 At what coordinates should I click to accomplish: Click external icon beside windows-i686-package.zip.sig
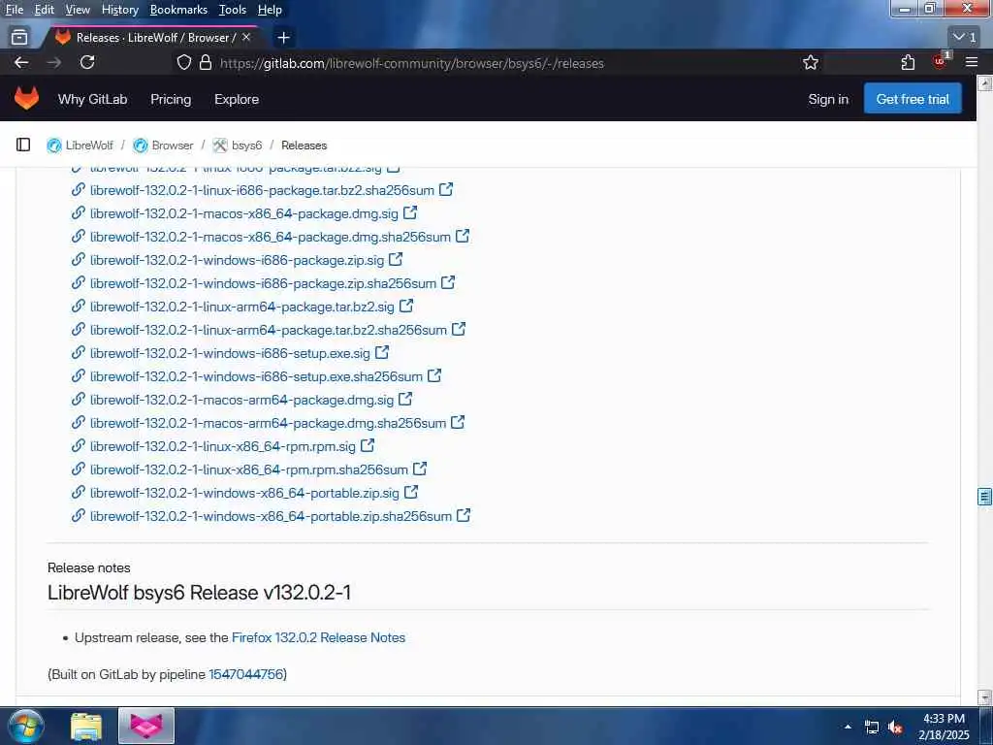396,259
